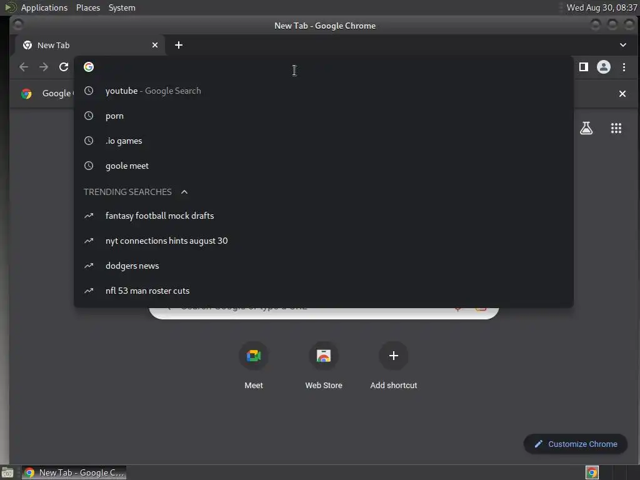Dismiss the info bar with the X
640x480 pixels.
coord(622,94)
